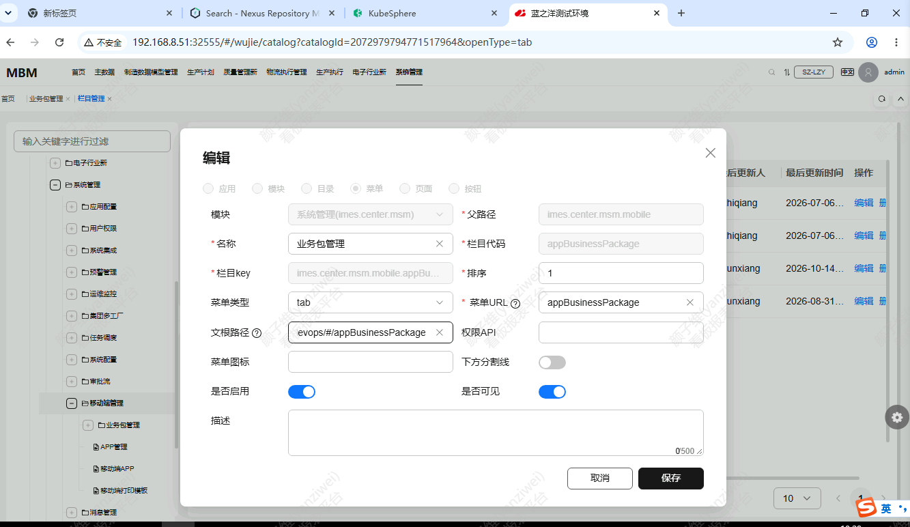Viewport: 910px width, 527px height.
Task: Clear the 名称 field with its X icon
Action: (440, 244)
